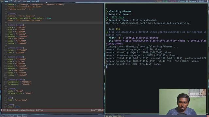Switch to the "vir" workspace tag

pos(15,1)
